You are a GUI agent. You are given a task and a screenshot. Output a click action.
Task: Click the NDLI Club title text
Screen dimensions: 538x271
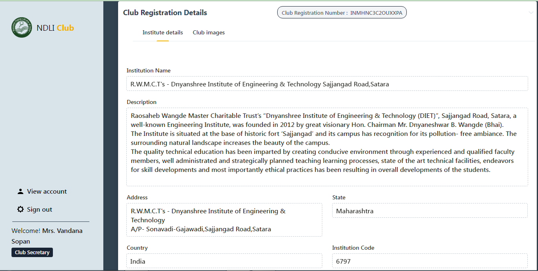(x=55, y=28)
